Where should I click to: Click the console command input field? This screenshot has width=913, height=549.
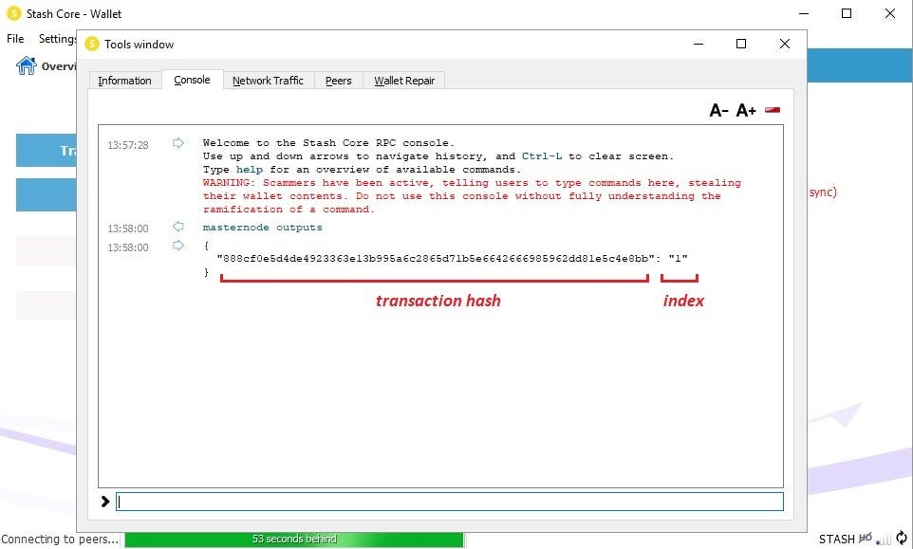450,502
